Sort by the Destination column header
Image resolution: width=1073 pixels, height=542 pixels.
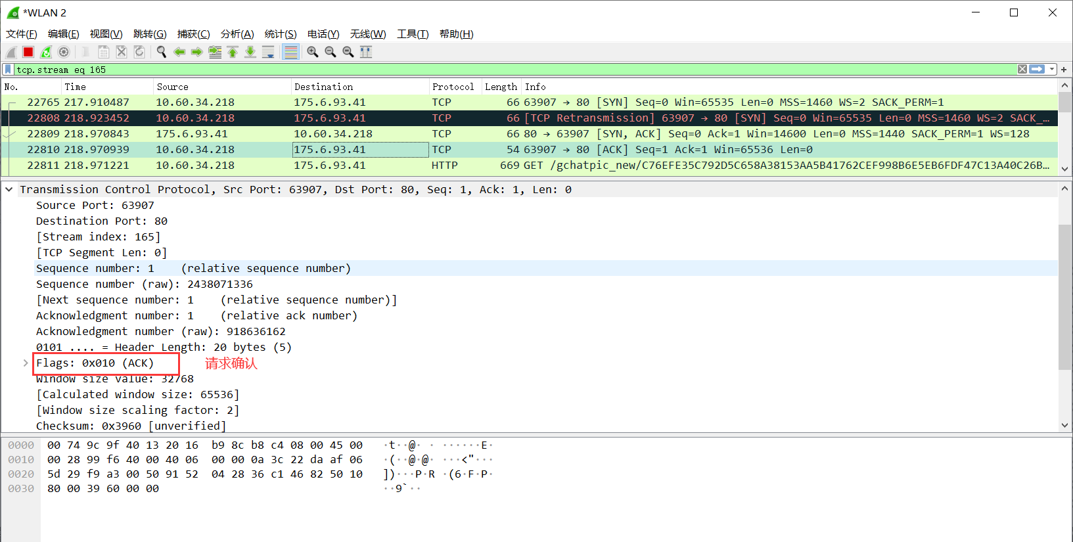click(360, 87)
